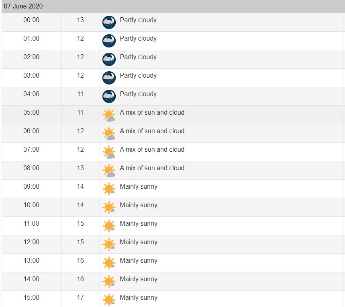Click the mainly sunny icon at 09:00

pyautogui.click(x=109, y=189)
